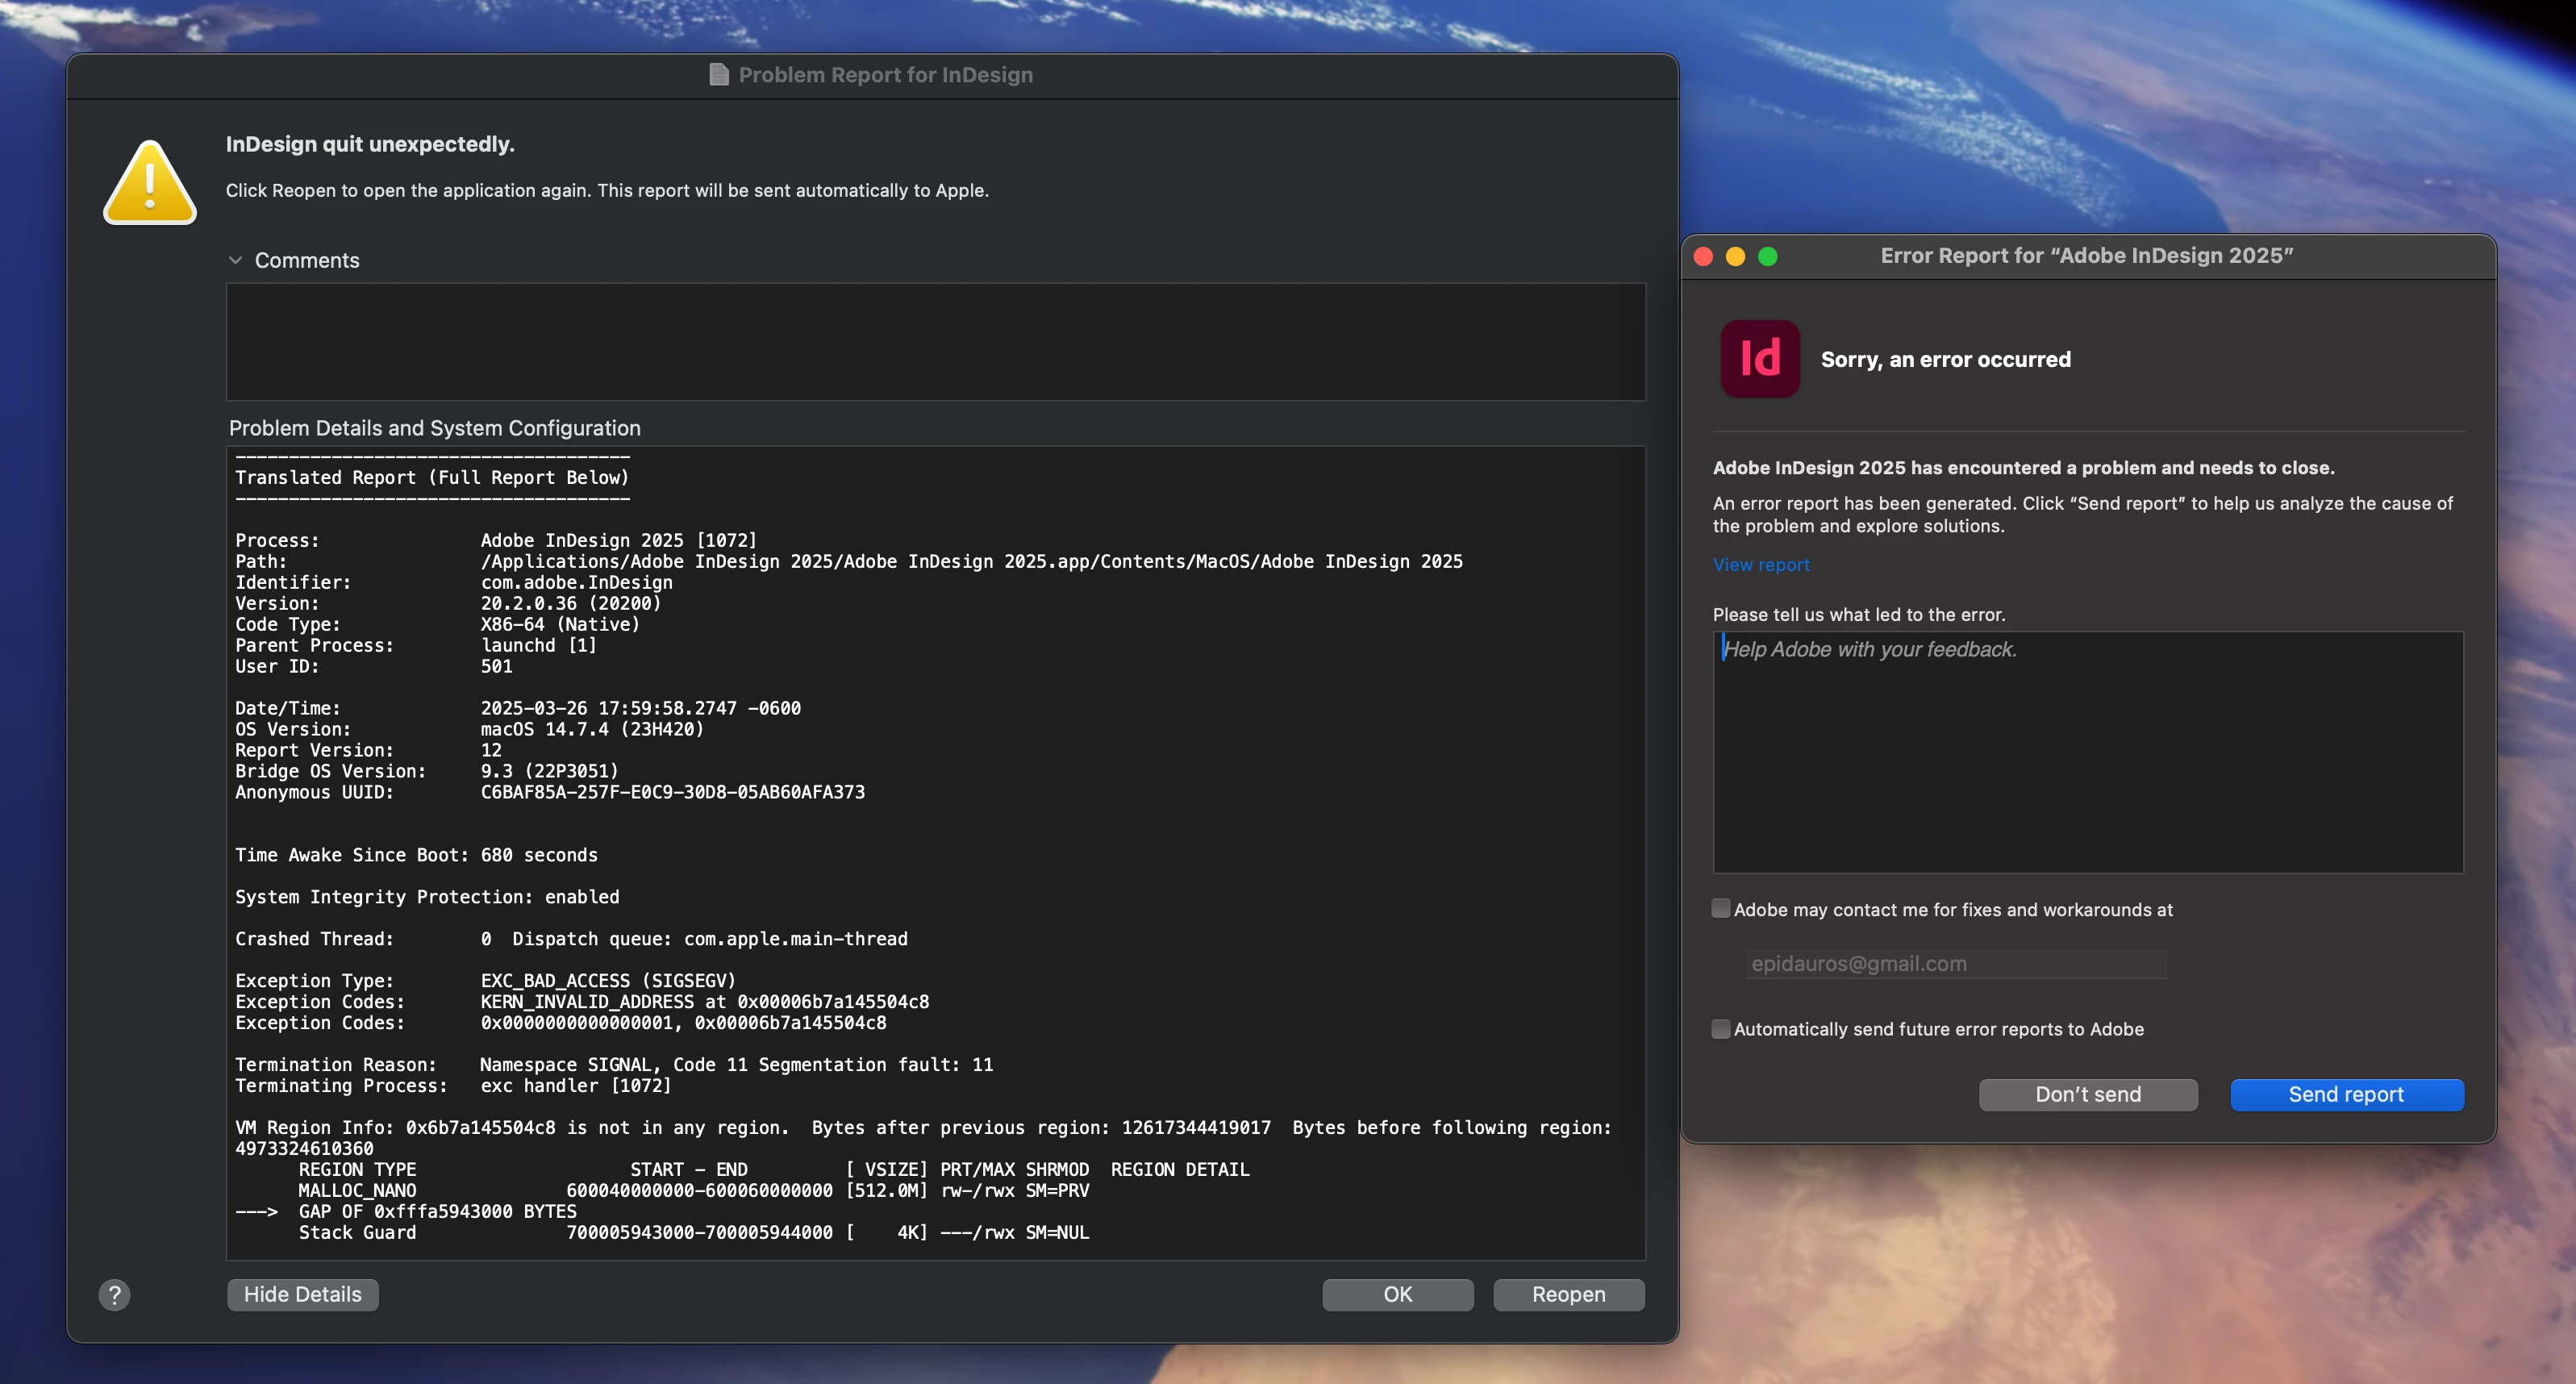Screen dimensions: 2576x1384
Task: Click the email address field
Action: (1955, 964)
